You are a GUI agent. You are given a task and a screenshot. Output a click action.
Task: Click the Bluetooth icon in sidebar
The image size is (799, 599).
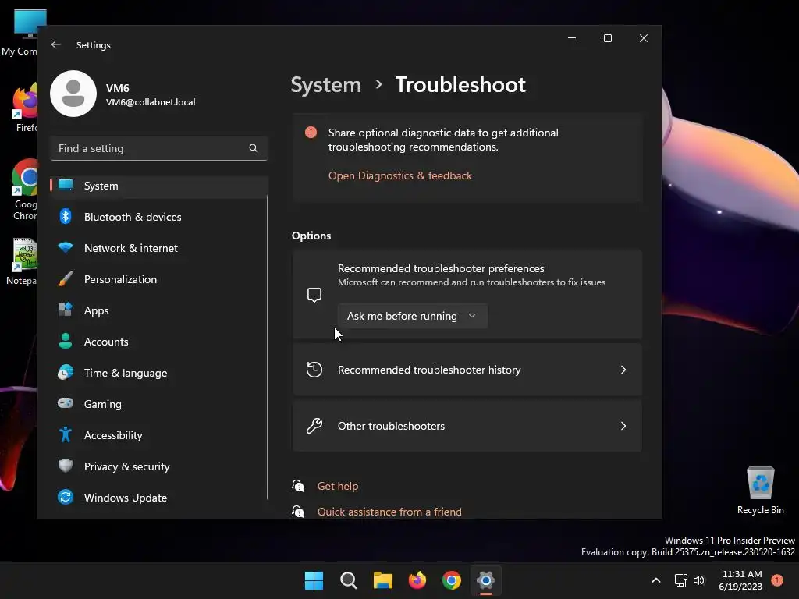pyautogui.click(x=66, y=217)
